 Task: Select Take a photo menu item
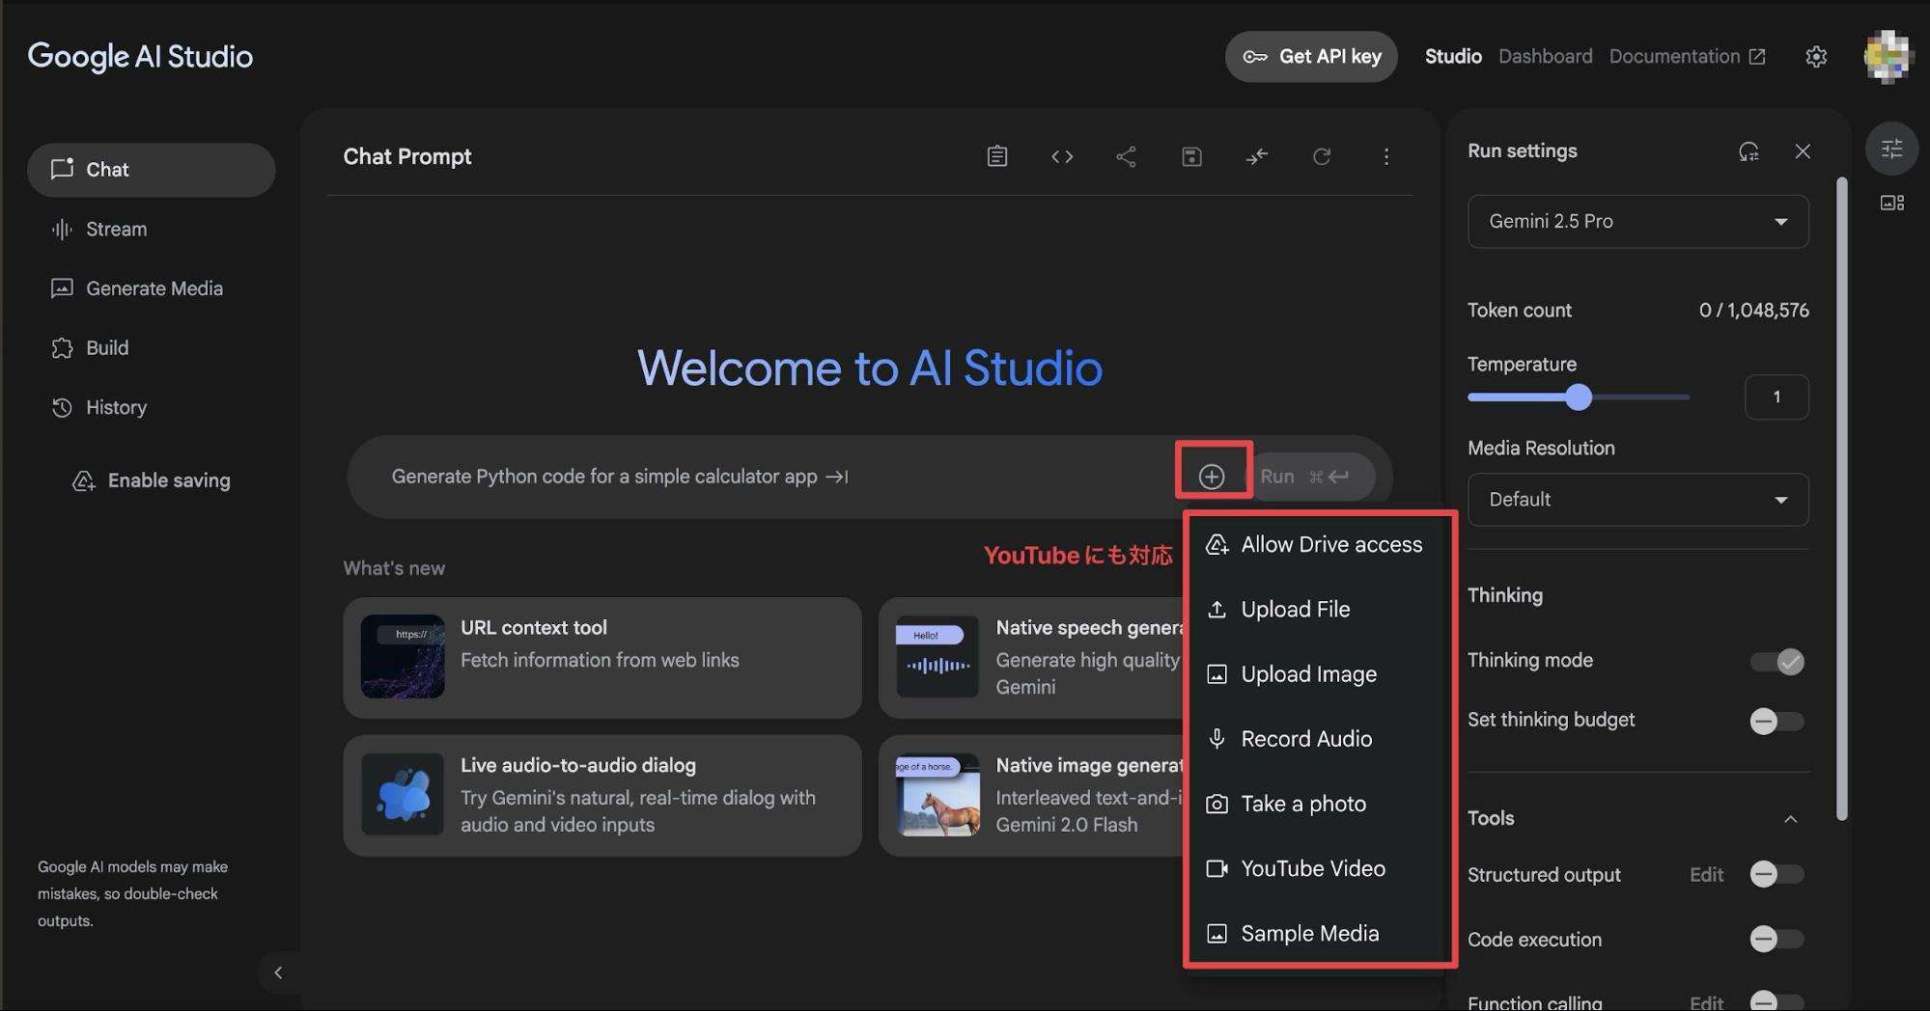click(1319, 804)
